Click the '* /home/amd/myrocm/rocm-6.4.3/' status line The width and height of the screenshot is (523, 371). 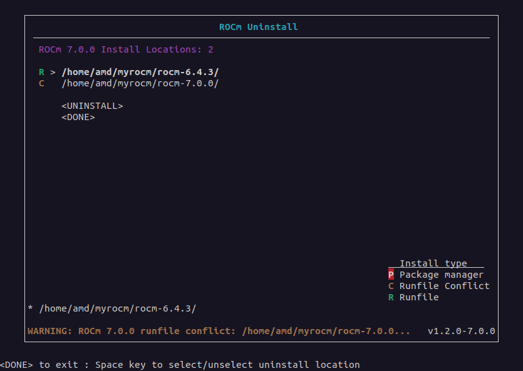pos(112,308)
